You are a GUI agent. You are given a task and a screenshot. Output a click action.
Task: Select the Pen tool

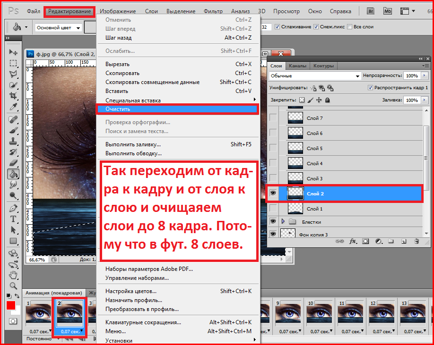13,208
